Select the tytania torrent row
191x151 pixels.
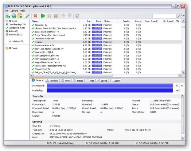tap(106, 42)
